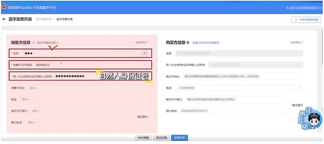The height and width of the screenshot is (144, 324).
Task: Open the user account icon in header
Action: point(287,8)
